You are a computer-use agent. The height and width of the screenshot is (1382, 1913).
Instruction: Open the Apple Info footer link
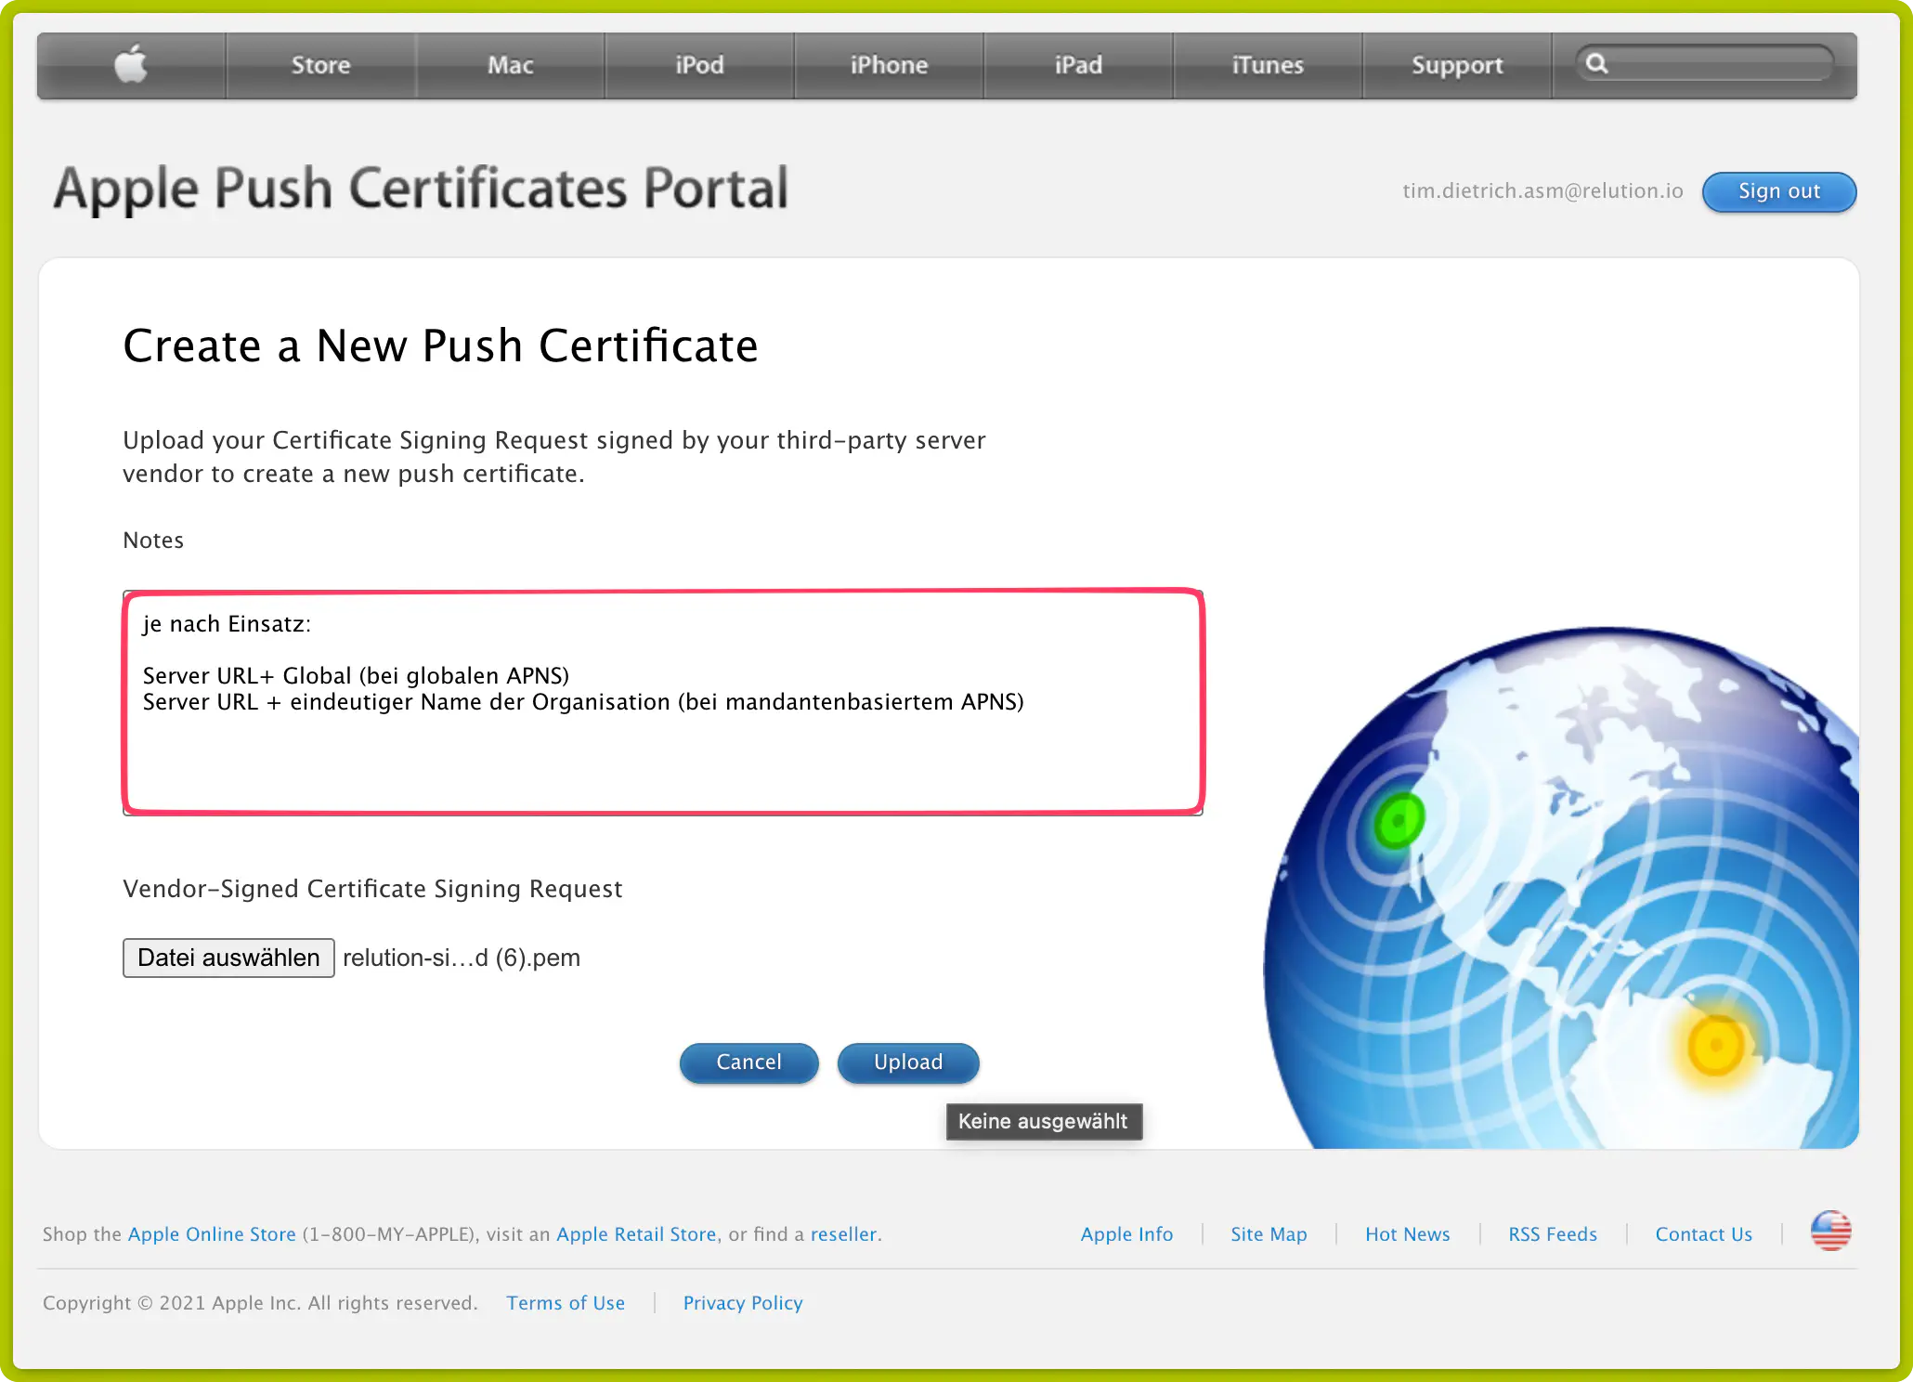click(1126, 1234)
